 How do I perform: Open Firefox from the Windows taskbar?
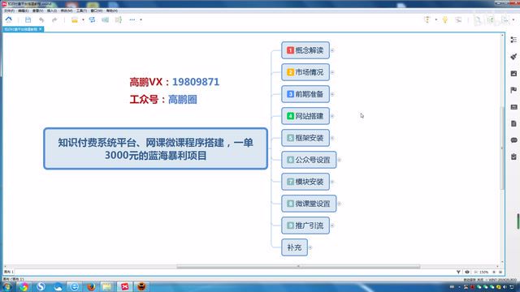coord(91,286)
